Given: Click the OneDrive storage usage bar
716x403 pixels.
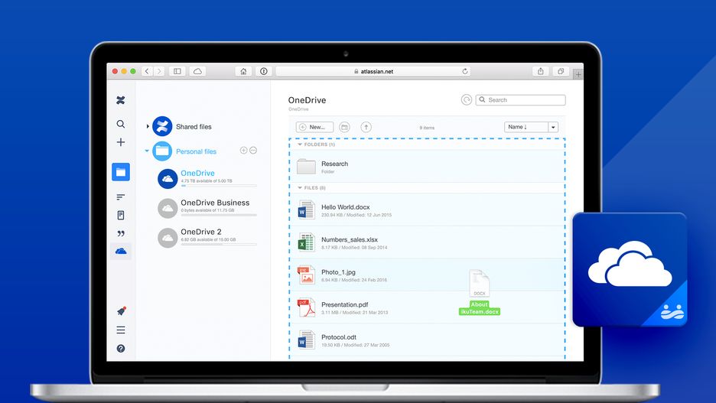Looking at the screenshot, I should click(x=219, y=186).
